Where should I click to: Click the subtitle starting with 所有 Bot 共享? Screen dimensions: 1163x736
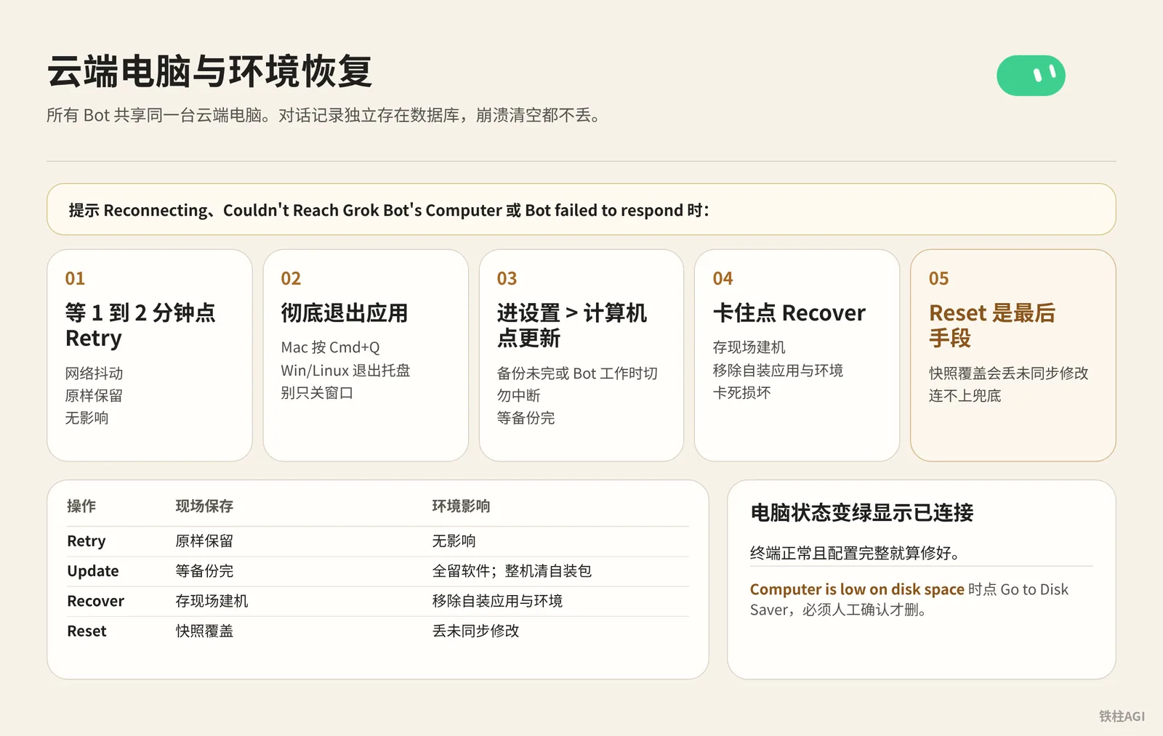coord(326,116)
